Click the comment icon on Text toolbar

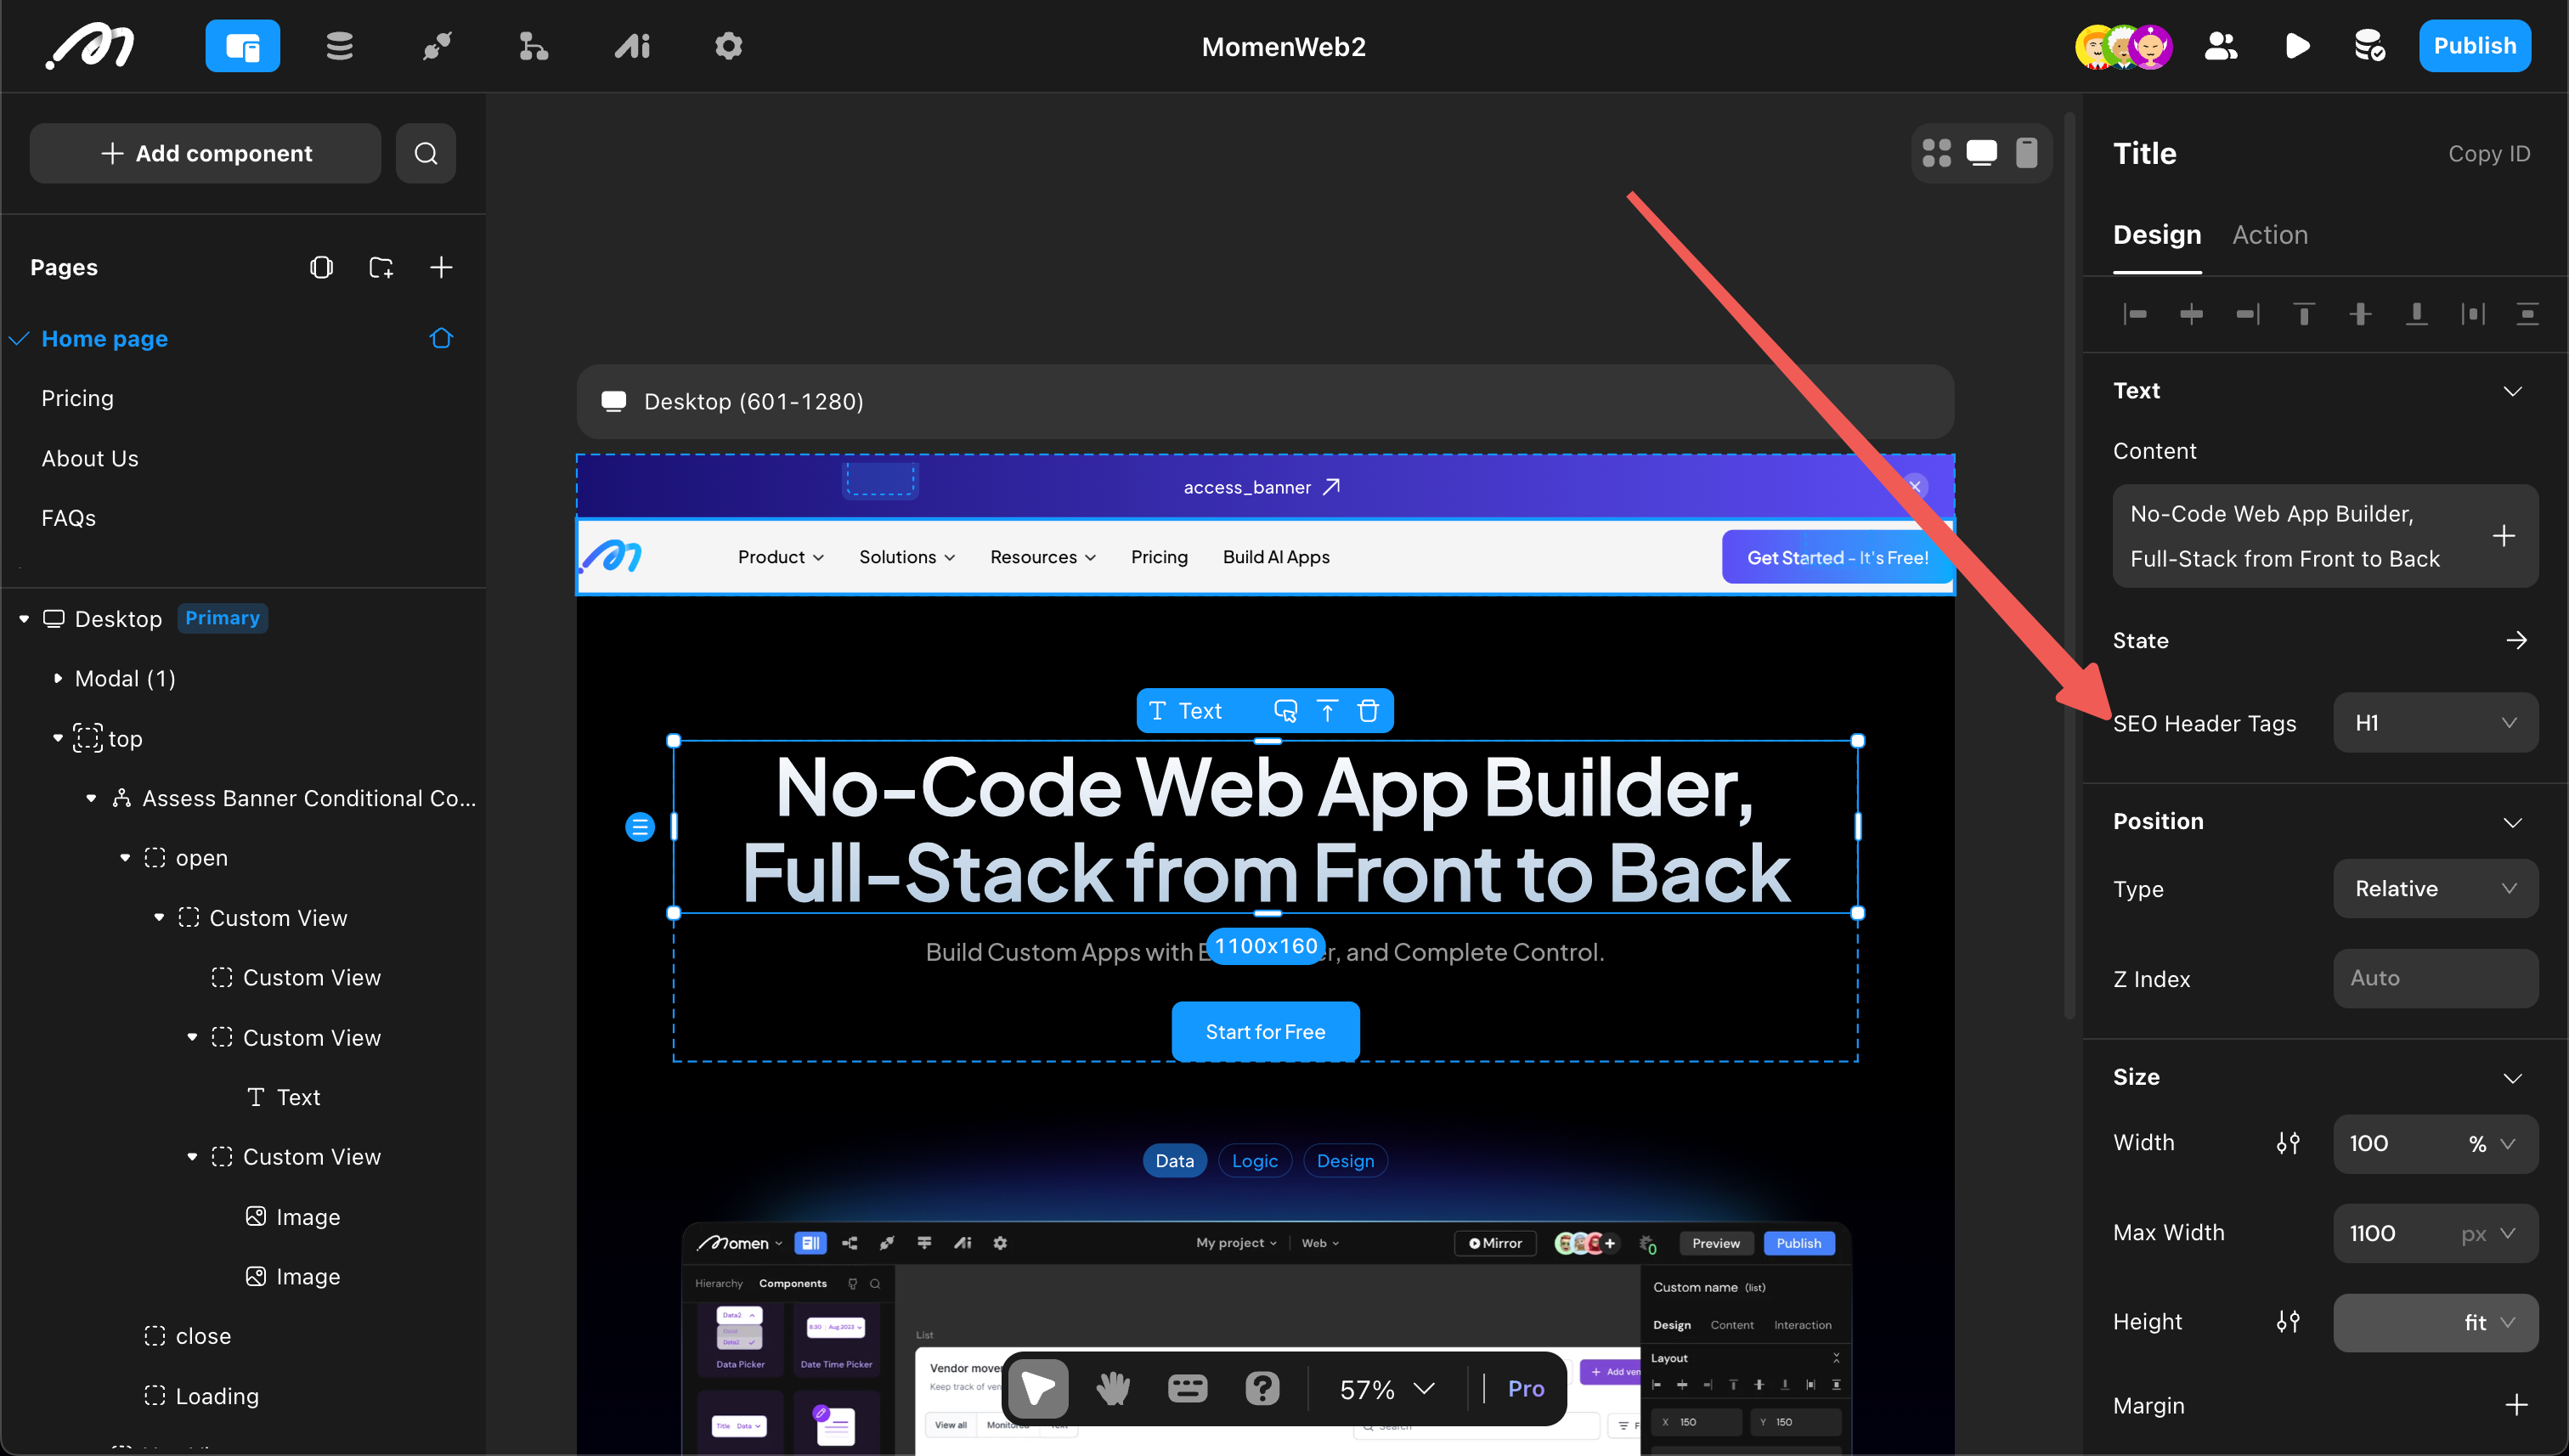pos(1286,711)
